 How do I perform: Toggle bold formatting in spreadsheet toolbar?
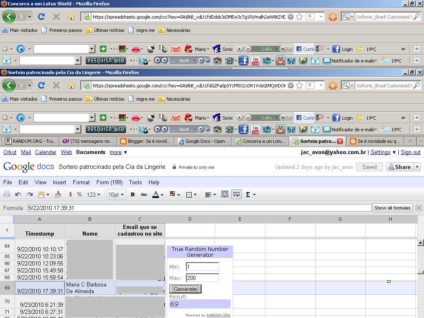[x=133, y=195]
